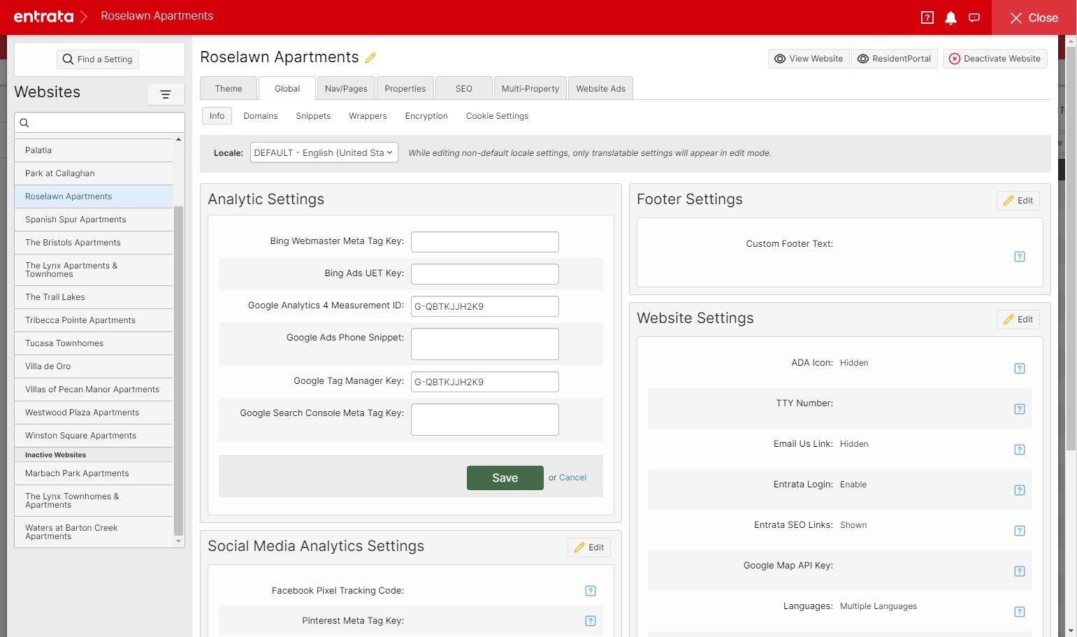This screenshot has width=1077, height=637.
Task: Select Park at Callaghan website
Action: tap(94, 173)
